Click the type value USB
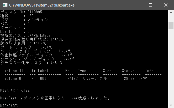 (x=30, y=16)
